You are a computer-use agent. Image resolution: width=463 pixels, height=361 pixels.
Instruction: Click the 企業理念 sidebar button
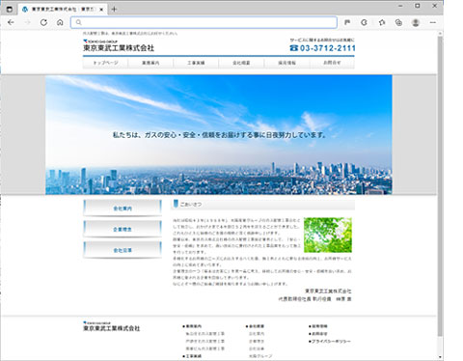[123, 229]
